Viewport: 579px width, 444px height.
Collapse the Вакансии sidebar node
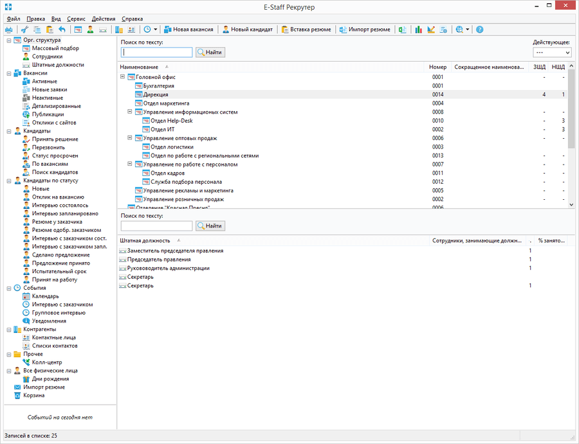click(9, 73)
